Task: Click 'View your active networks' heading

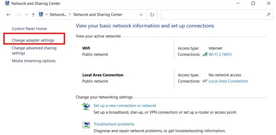Action: coord(98,36)
